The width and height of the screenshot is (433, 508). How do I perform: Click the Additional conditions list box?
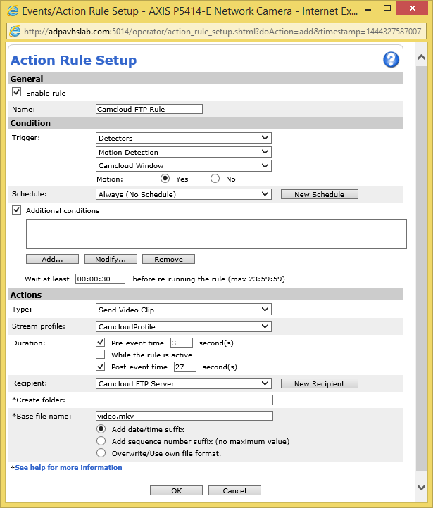tap(216, 234)
